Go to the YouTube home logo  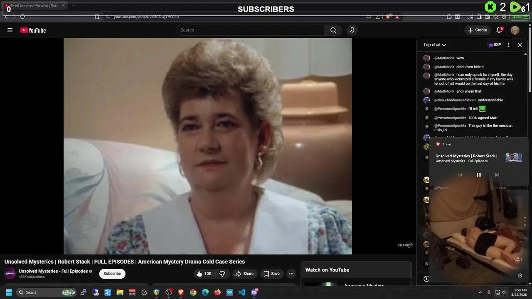click(33, 30)
